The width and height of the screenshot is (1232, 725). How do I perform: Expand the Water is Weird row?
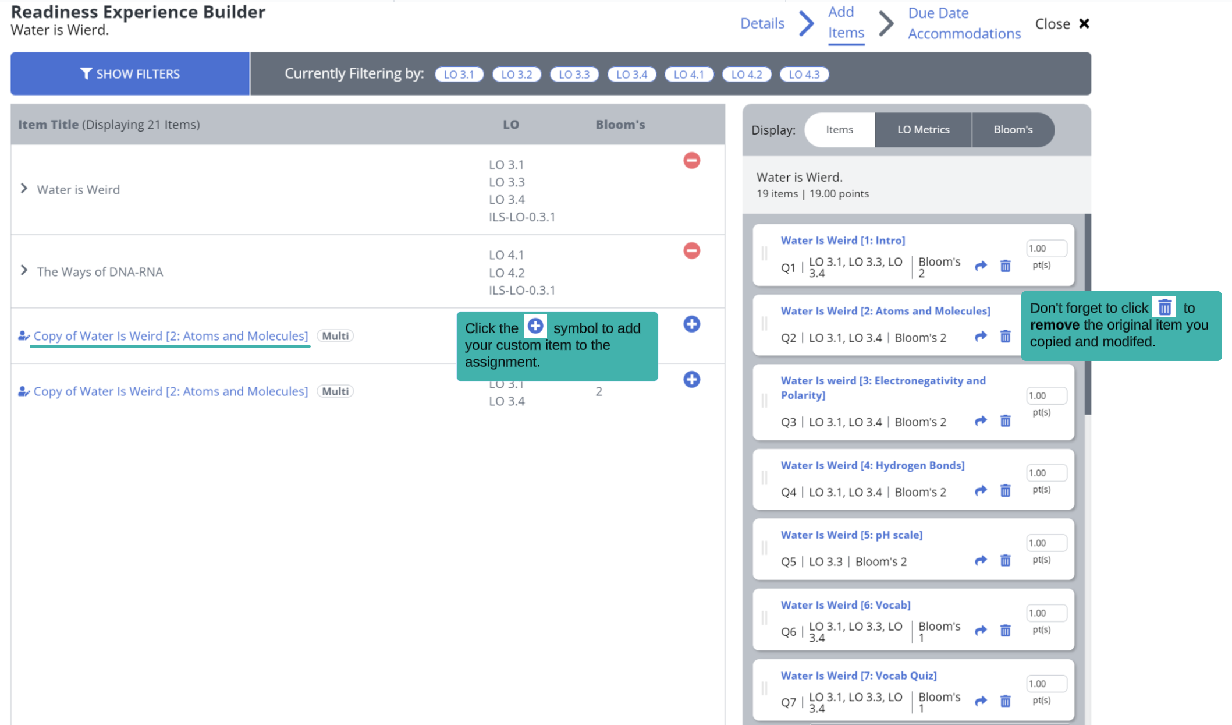[24, 189]
